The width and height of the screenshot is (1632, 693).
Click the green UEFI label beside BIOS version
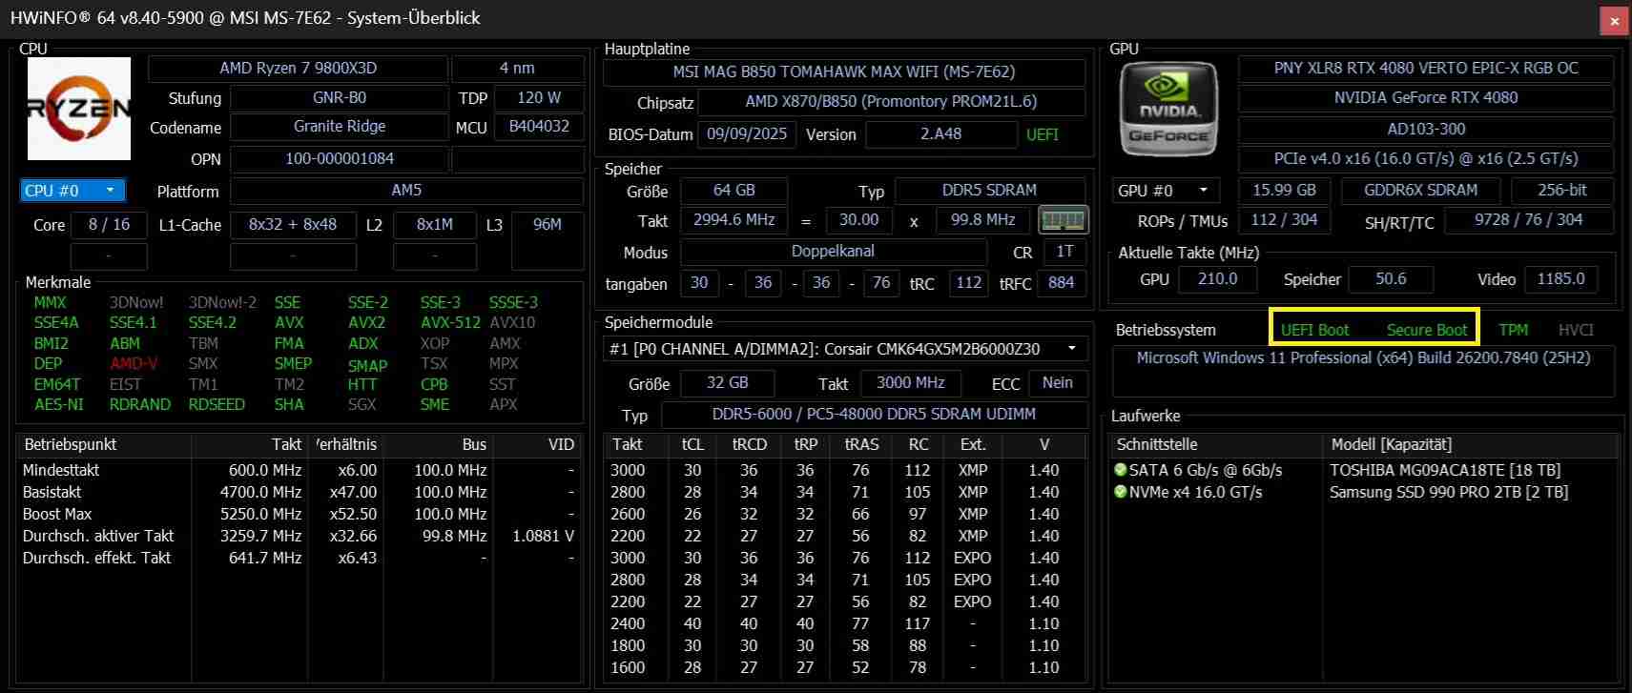[x=1043, y=134]
